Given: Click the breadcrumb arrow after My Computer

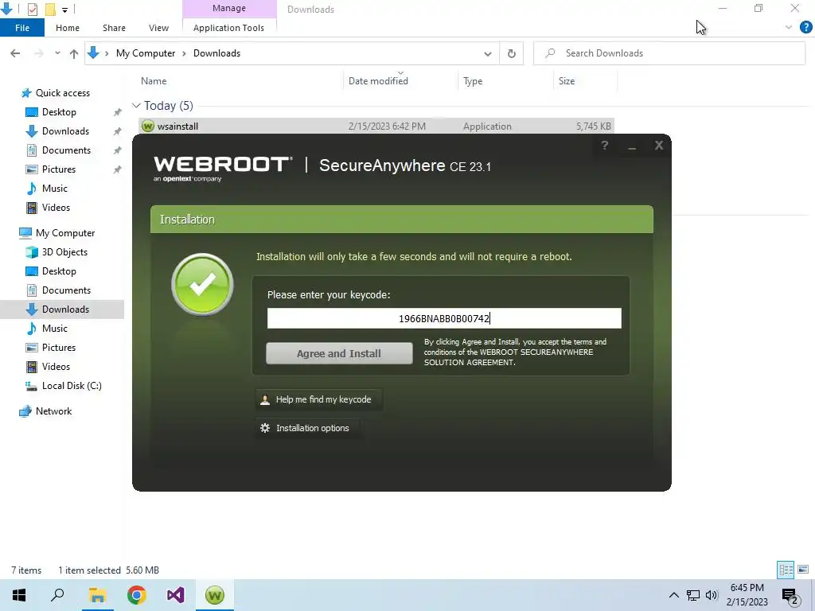Looking at the screenshot, I should click(x=184, y=53).
